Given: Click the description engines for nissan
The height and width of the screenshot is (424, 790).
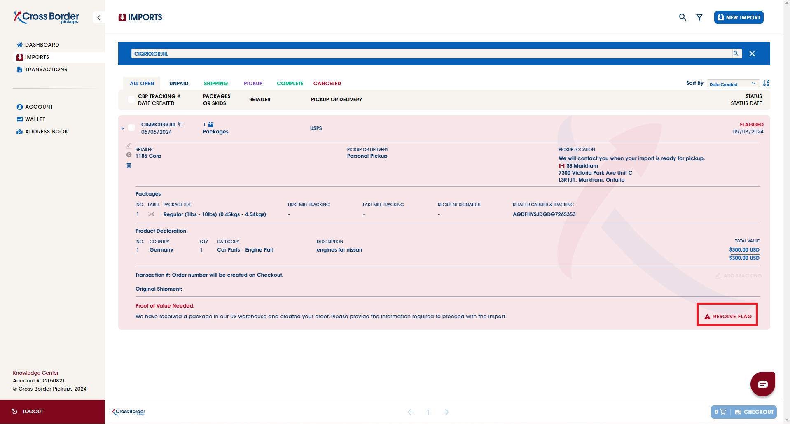Looking at the screenshot, I should (x=339, y=250).
